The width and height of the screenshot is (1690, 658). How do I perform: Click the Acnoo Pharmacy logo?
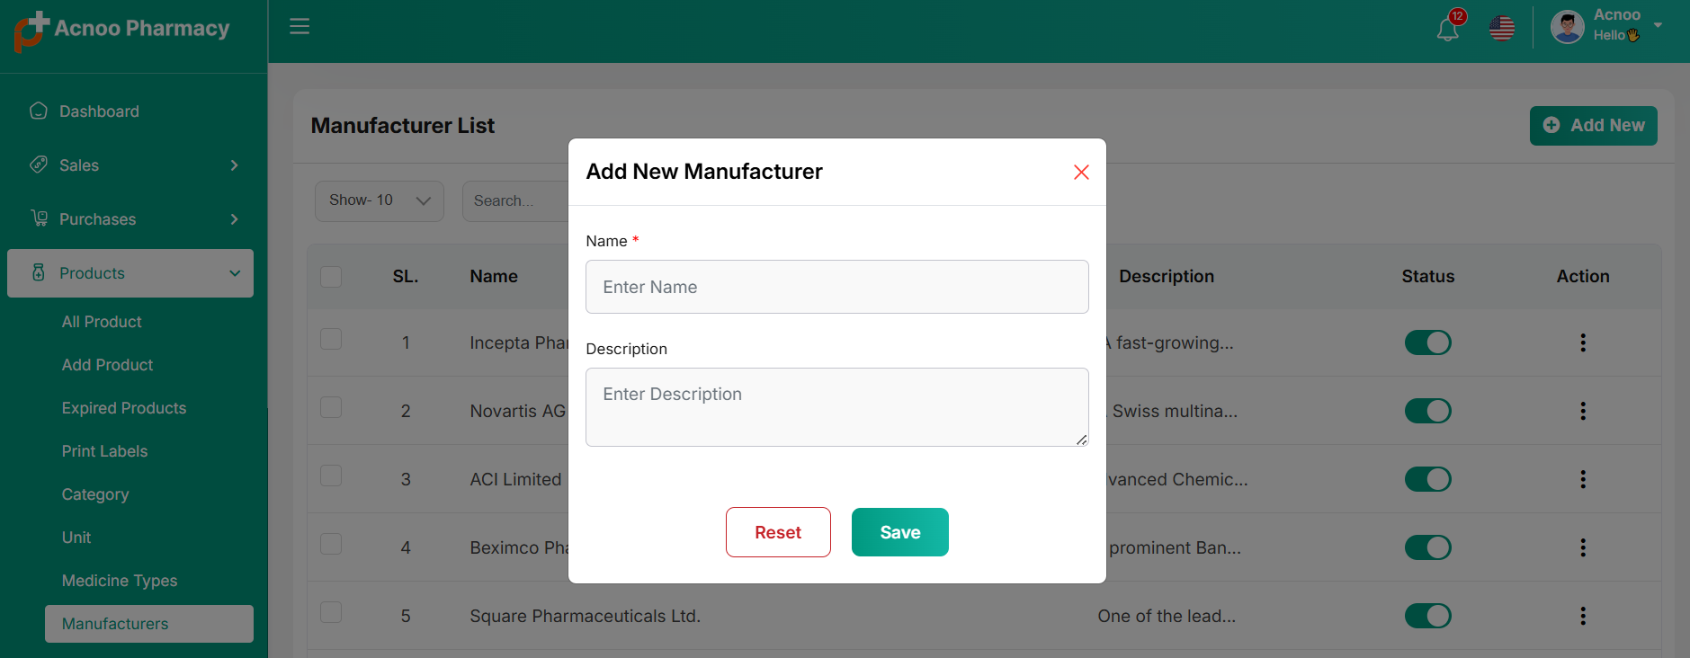coord(122,31)
